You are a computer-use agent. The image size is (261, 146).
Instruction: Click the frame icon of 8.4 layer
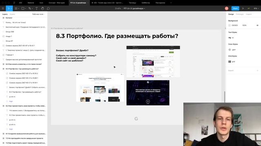pyautogui.click(x=4, y=64)
